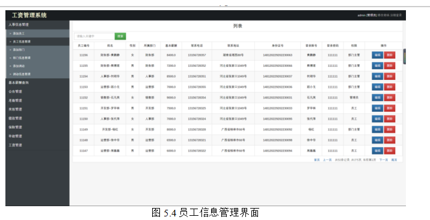This screenshot has height=220, width=430.
Task: Click 注销登录 logout link
Action: tap(396, 16)
